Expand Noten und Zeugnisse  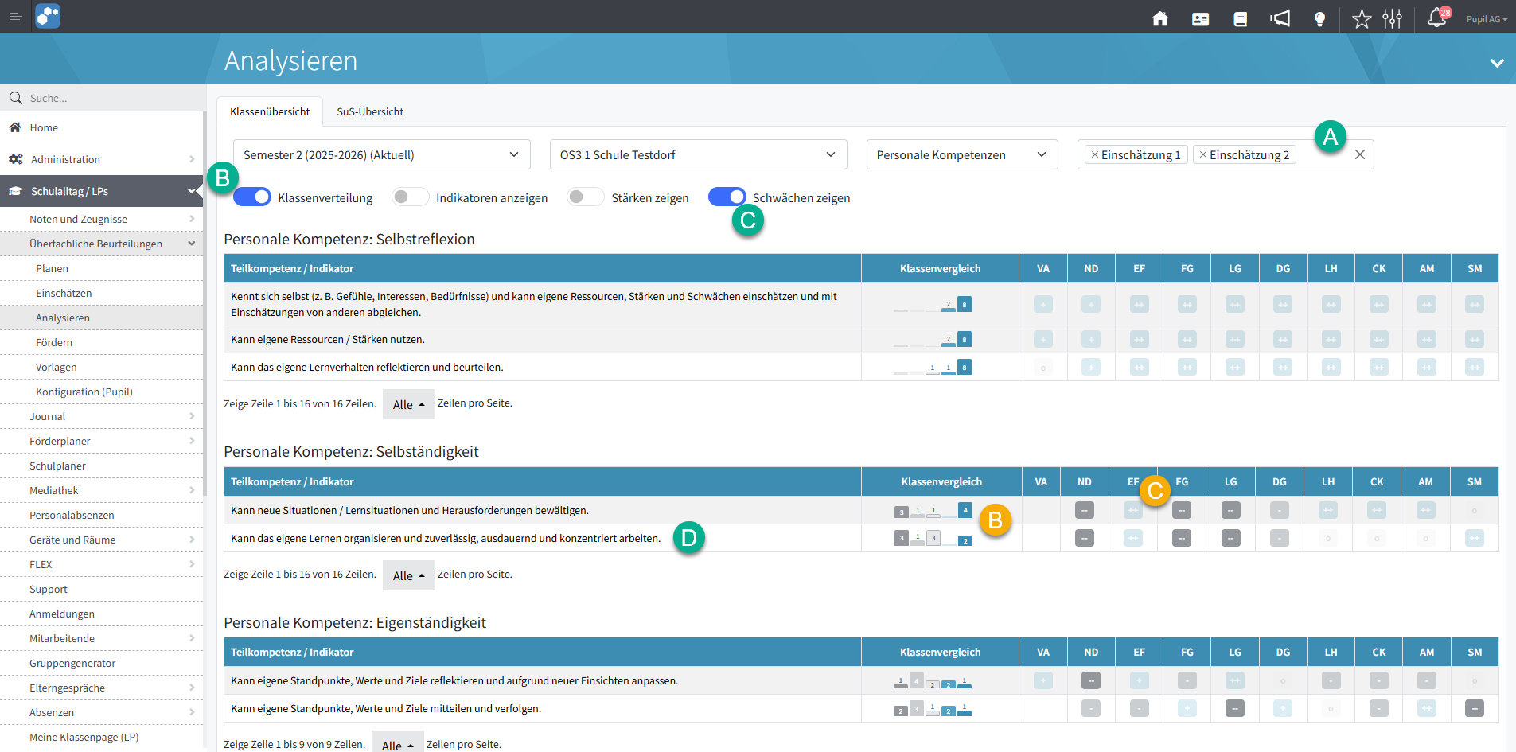tap(101, 219)
